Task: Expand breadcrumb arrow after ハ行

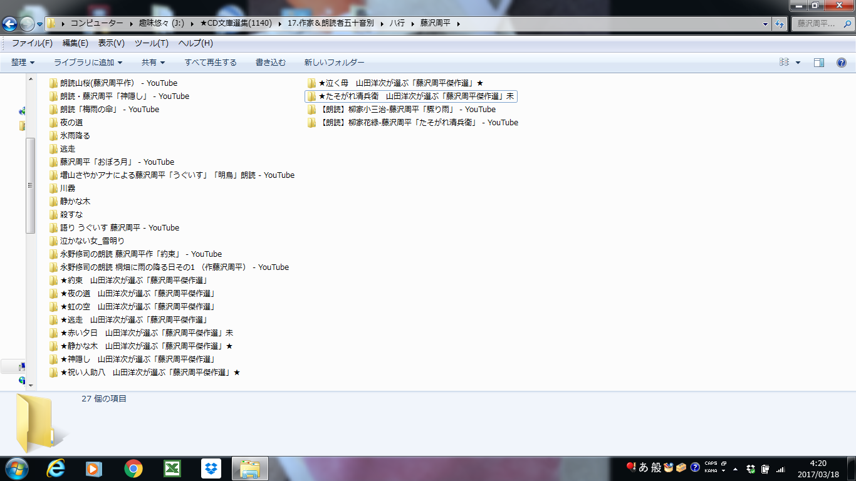Action: click(413, 24)
